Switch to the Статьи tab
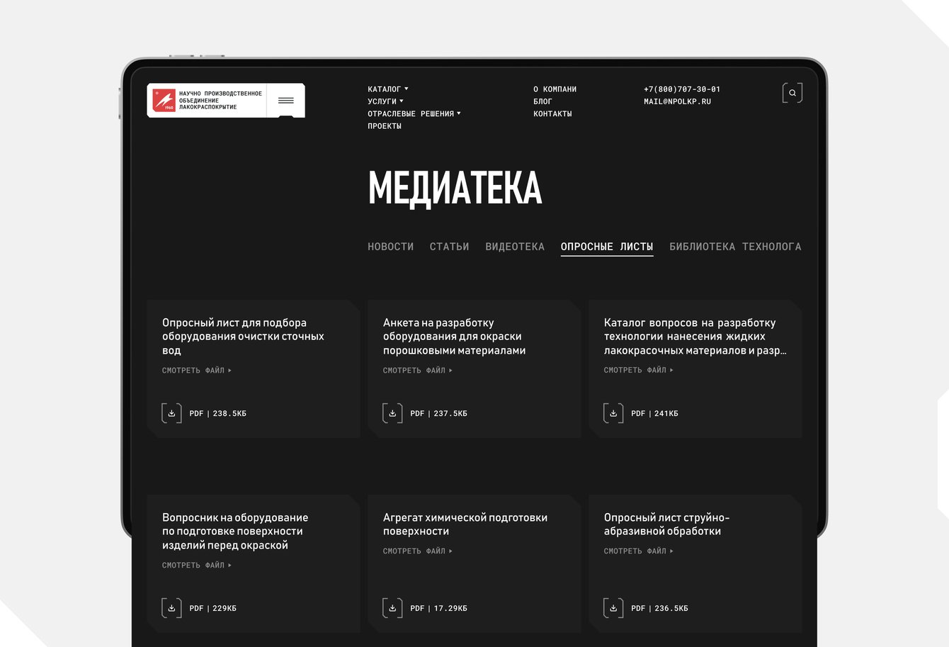 pos(450,247)
